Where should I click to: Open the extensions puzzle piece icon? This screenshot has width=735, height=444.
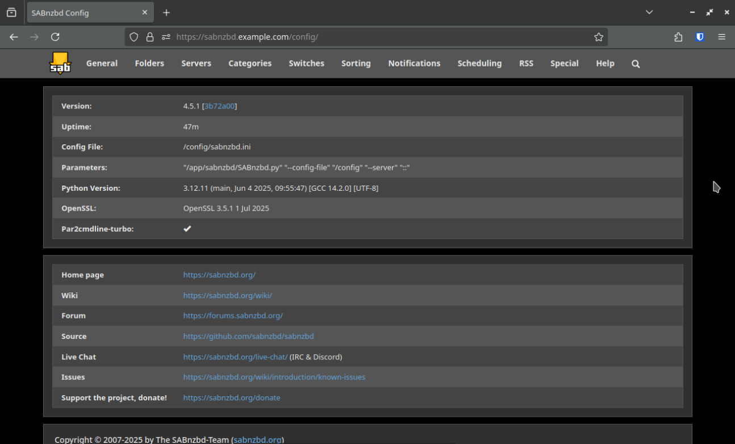pos(678,37)
